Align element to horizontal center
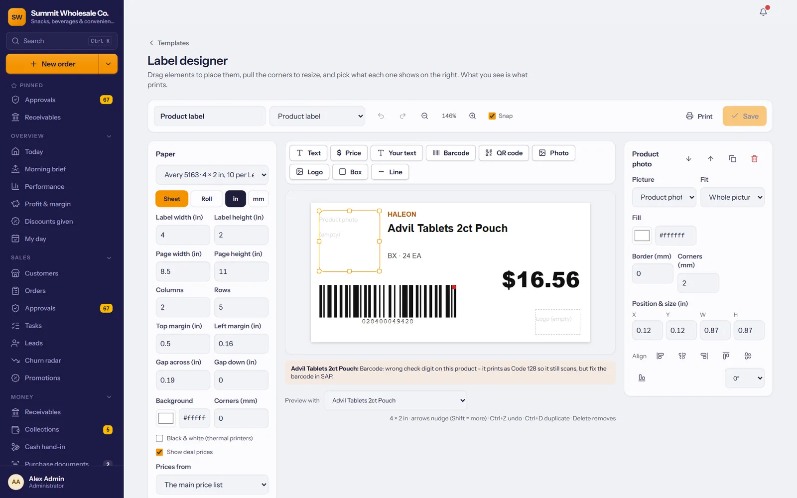The width and height of the screenshot is (797, 498). [x=682, y=356]
